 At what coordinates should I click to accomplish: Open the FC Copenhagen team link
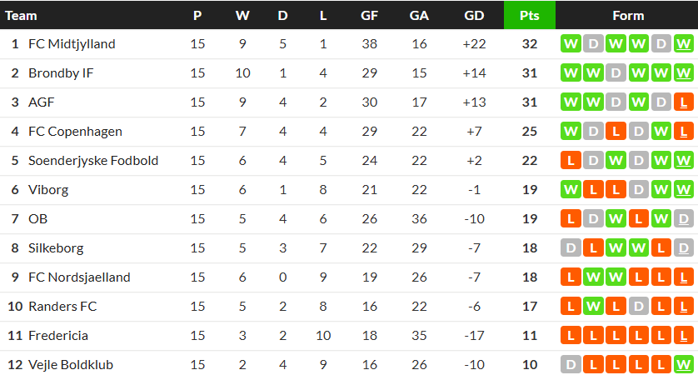point(75,132)
